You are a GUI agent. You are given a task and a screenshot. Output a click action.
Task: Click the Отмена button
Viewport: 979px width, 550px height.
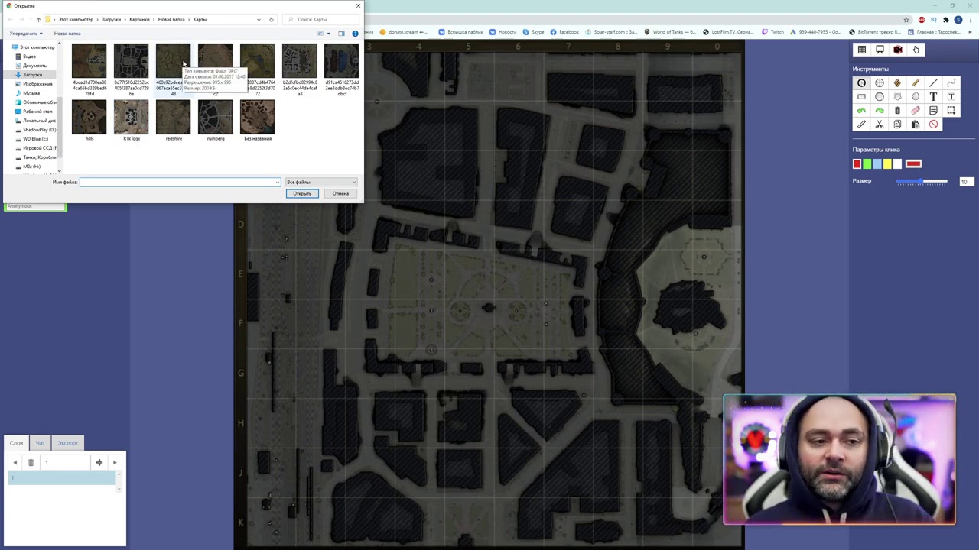coord(340,193)
